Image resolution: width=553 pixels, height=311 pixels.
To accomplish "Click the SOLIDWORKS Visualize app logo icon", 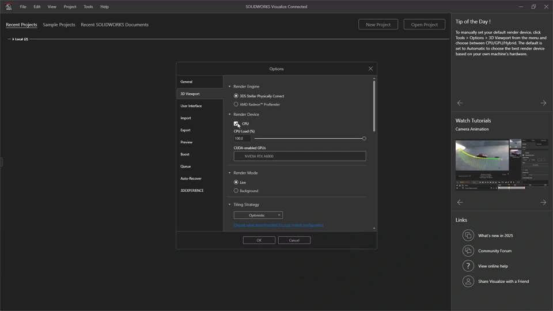I will click(x=9, y=6).
